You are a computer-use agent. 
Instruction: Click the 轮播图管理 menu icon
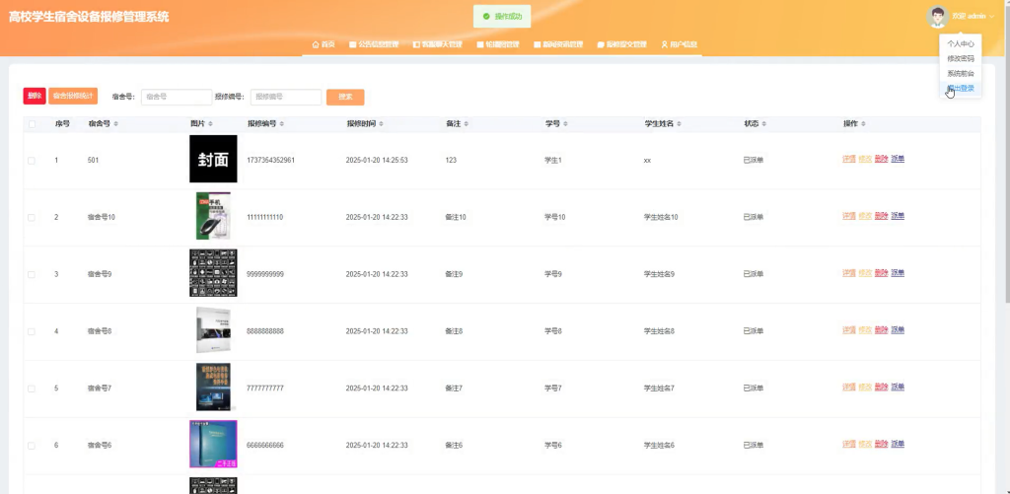tap(480, 44)
